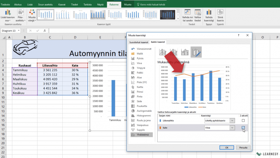Click the Siirrä kaavio icon
Image resolution: width=280 pixels, height=158 pixels.
tap(220, 12)
